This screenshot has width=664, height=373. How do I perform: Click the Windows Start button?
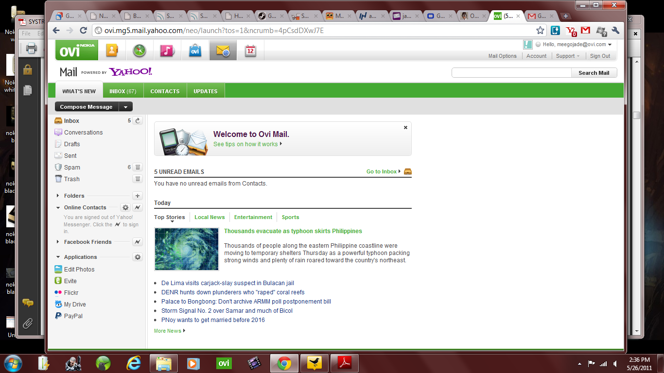(x=12, y=363)
